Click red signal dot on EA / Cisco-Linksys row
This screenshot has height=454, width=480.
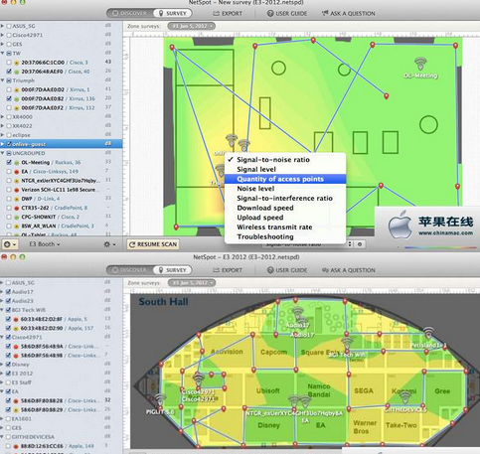(x=16, y=172)
